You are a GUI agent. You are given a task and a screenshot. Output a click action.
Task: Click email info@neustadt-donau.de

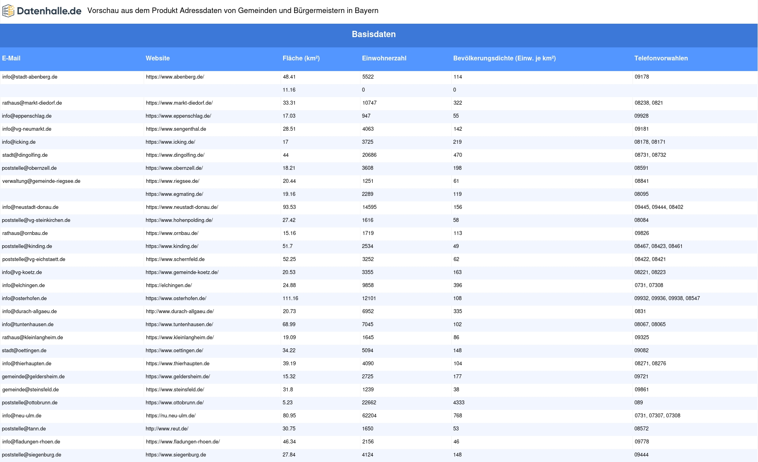(30, 207)
